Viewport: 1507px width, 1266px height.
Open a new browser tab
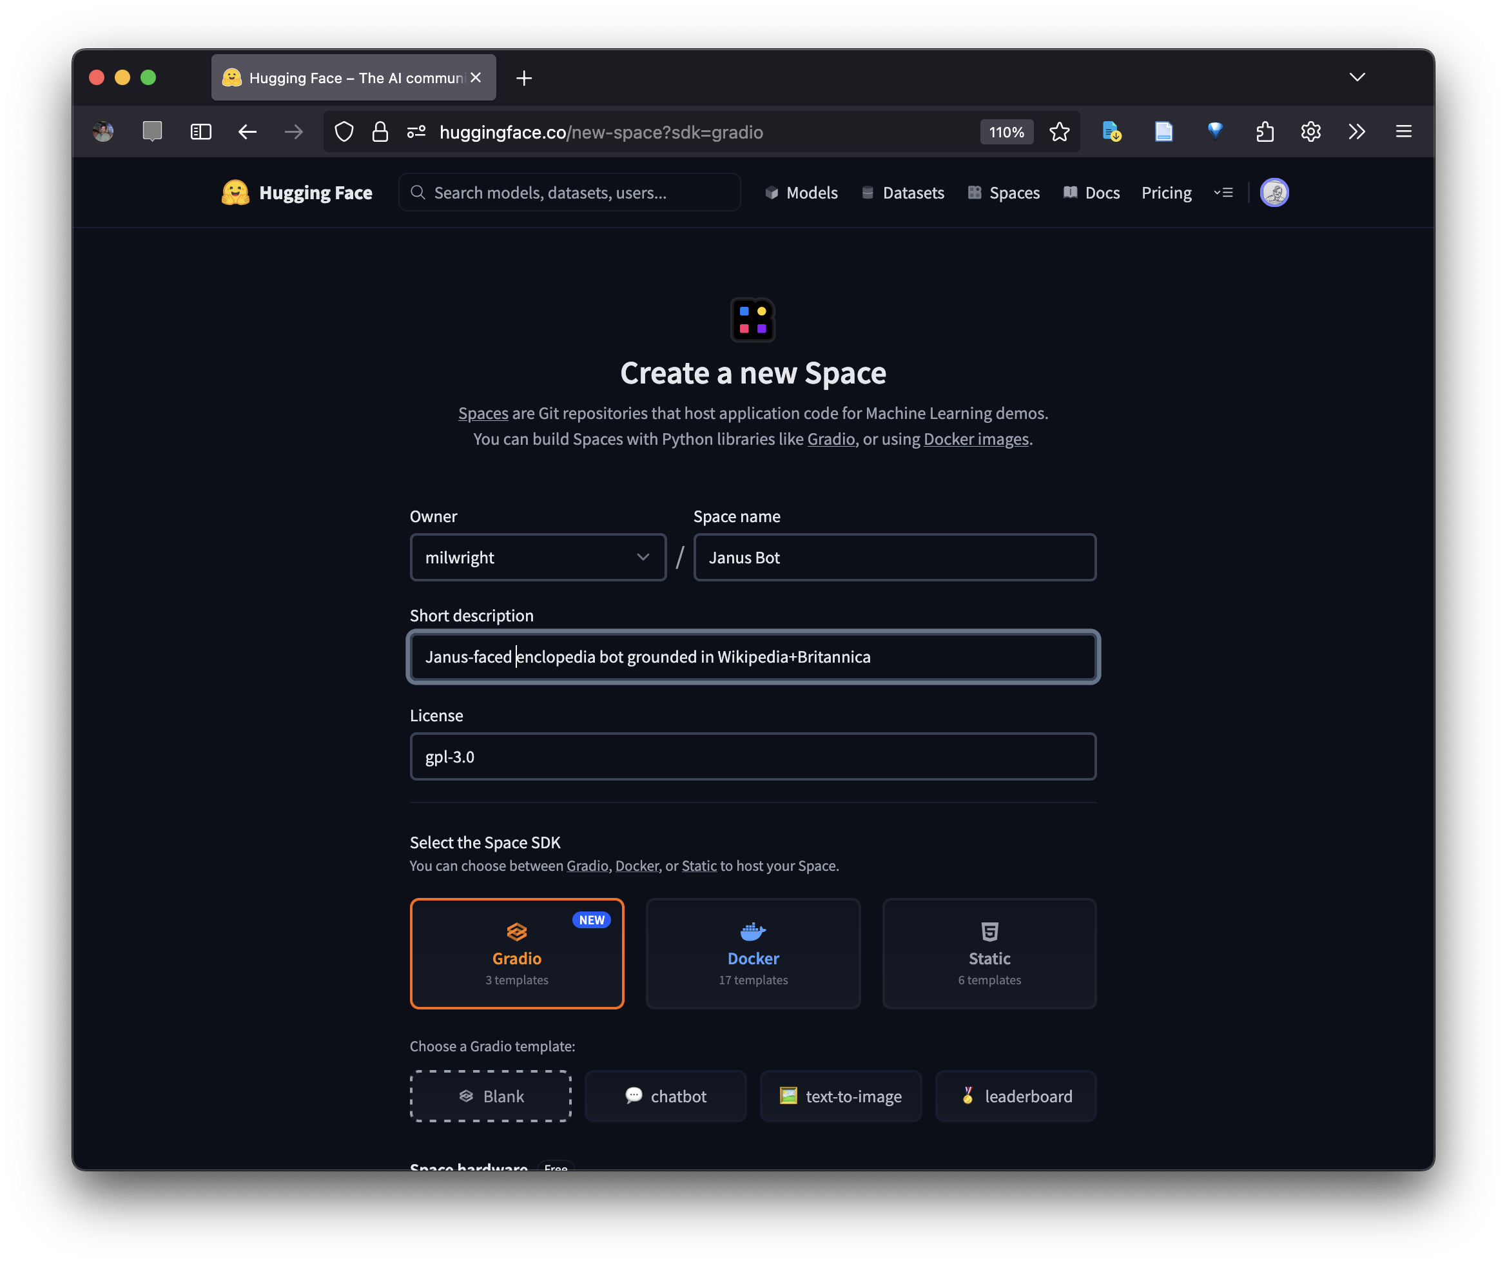pos(524,78)
